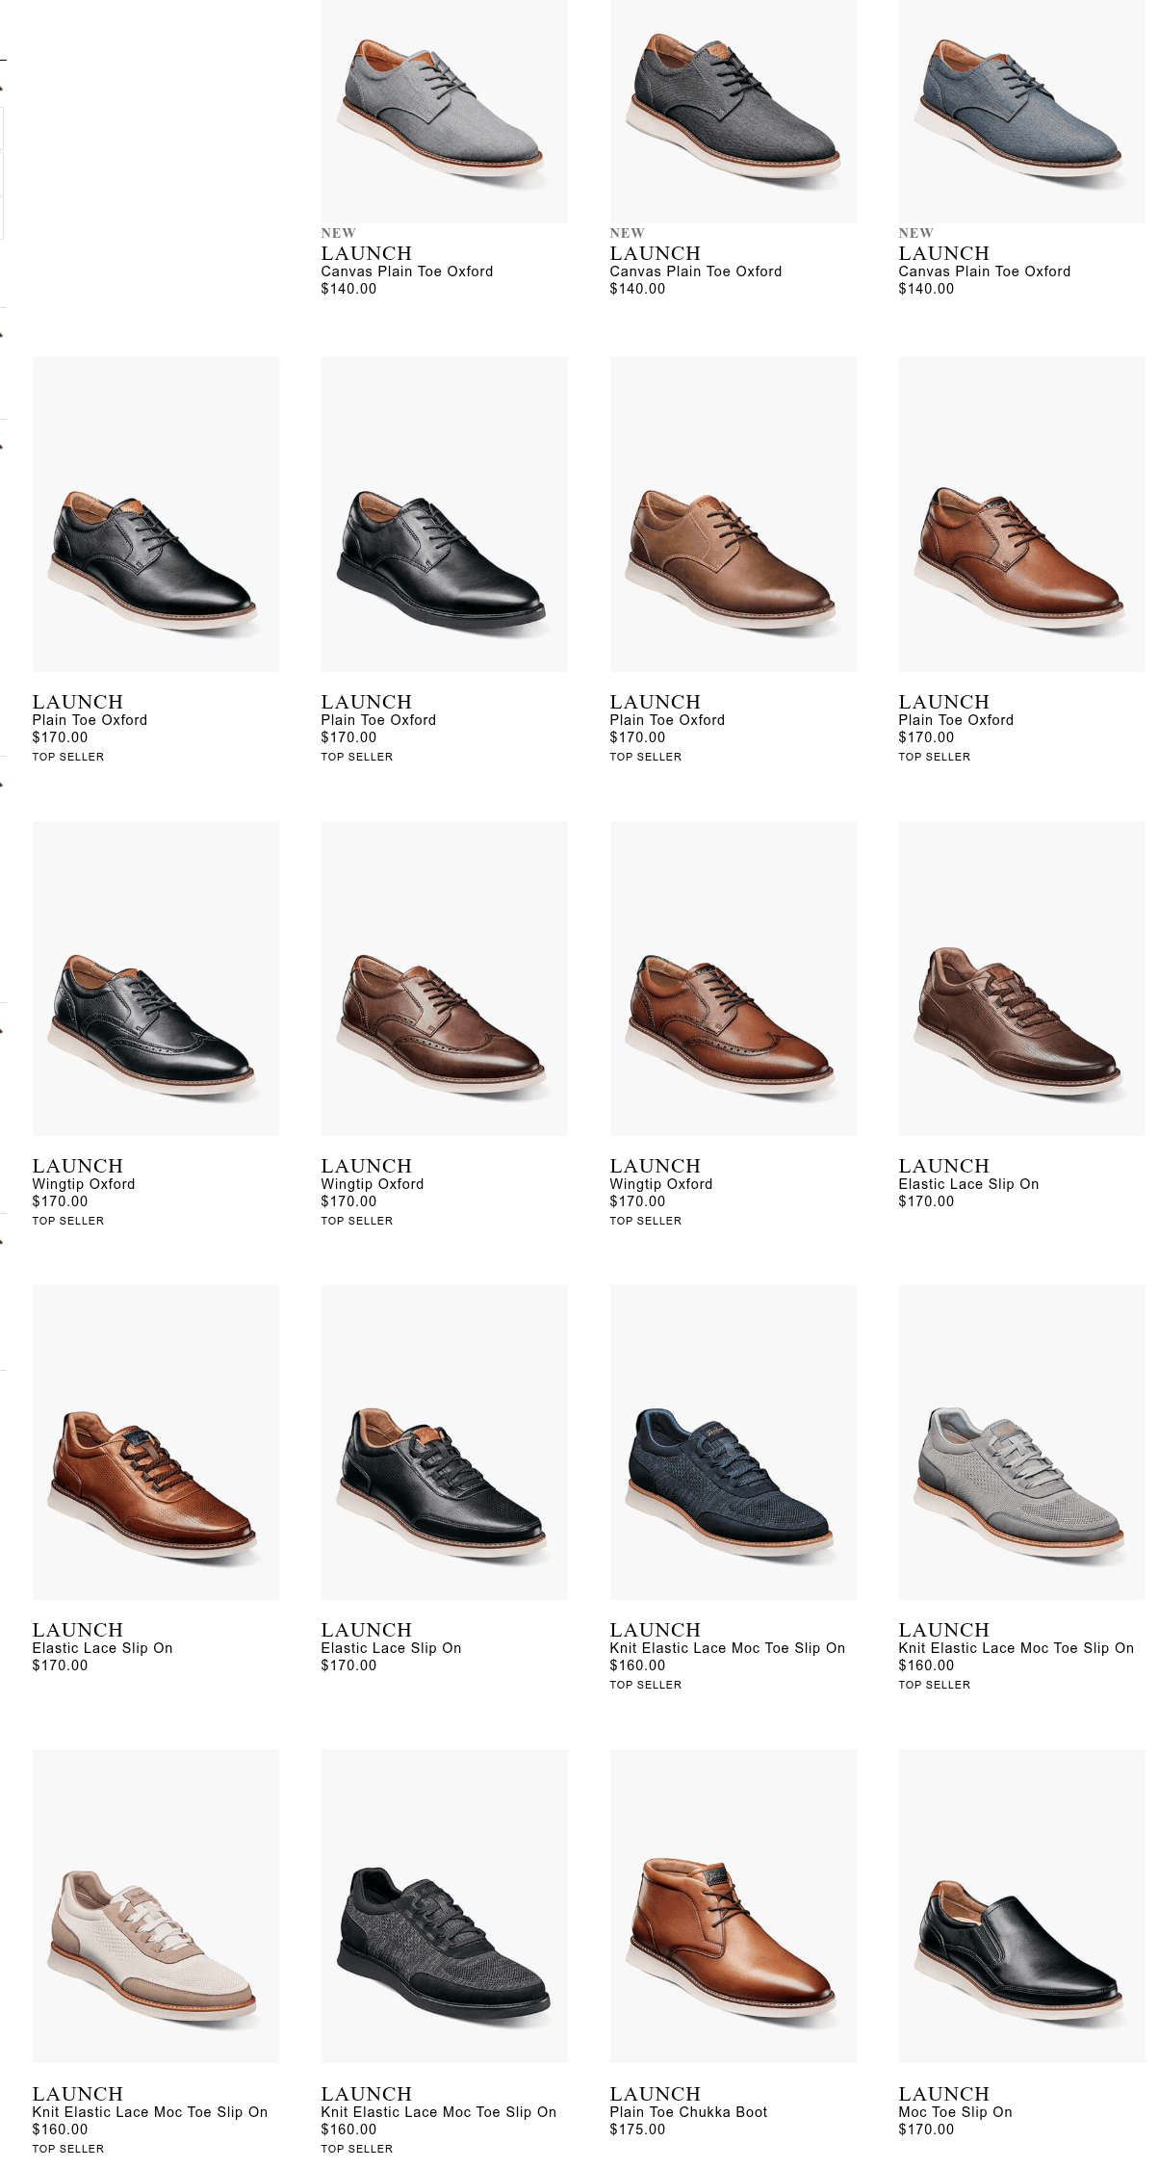
Task: Open the brown Elastic Lace Slip On beside wingtips
Action: coord(1021,978)
